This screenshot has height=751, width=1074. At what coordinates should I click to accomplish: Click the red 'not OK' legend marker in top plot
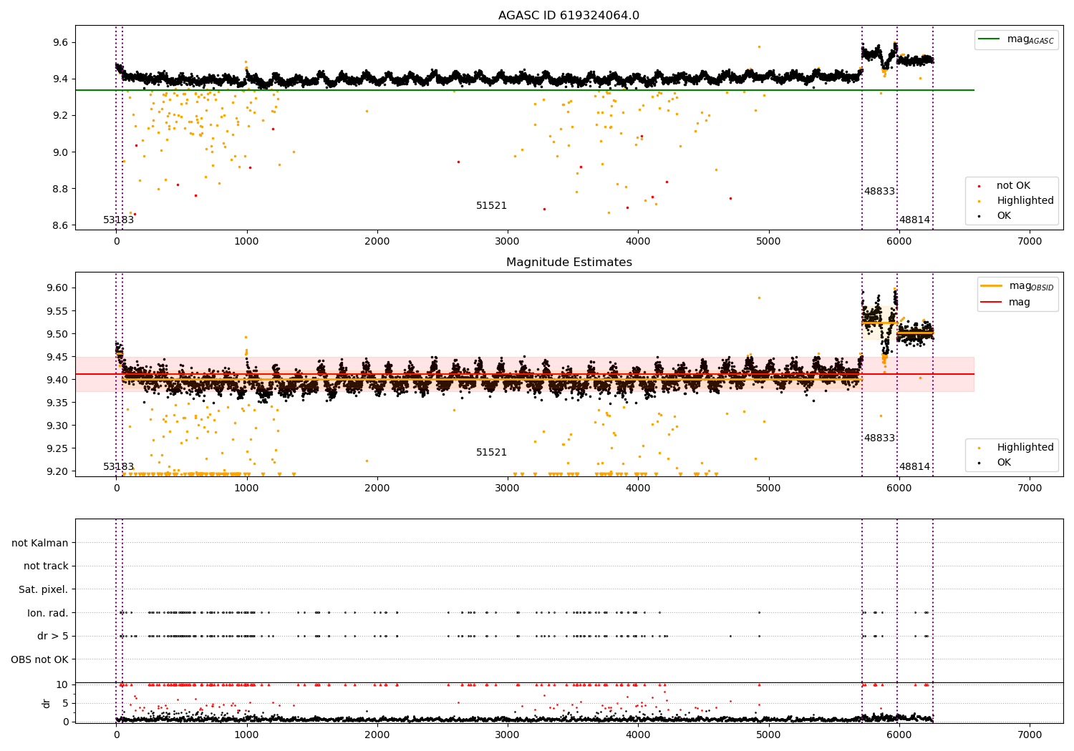tap(980, 187)
